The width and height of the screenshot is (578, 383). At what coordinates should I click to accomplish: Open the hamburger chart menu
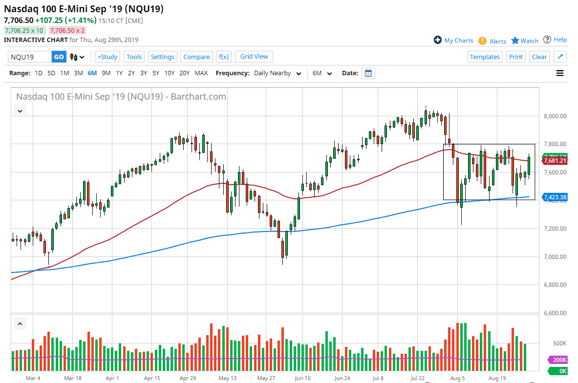coord(559,73)
